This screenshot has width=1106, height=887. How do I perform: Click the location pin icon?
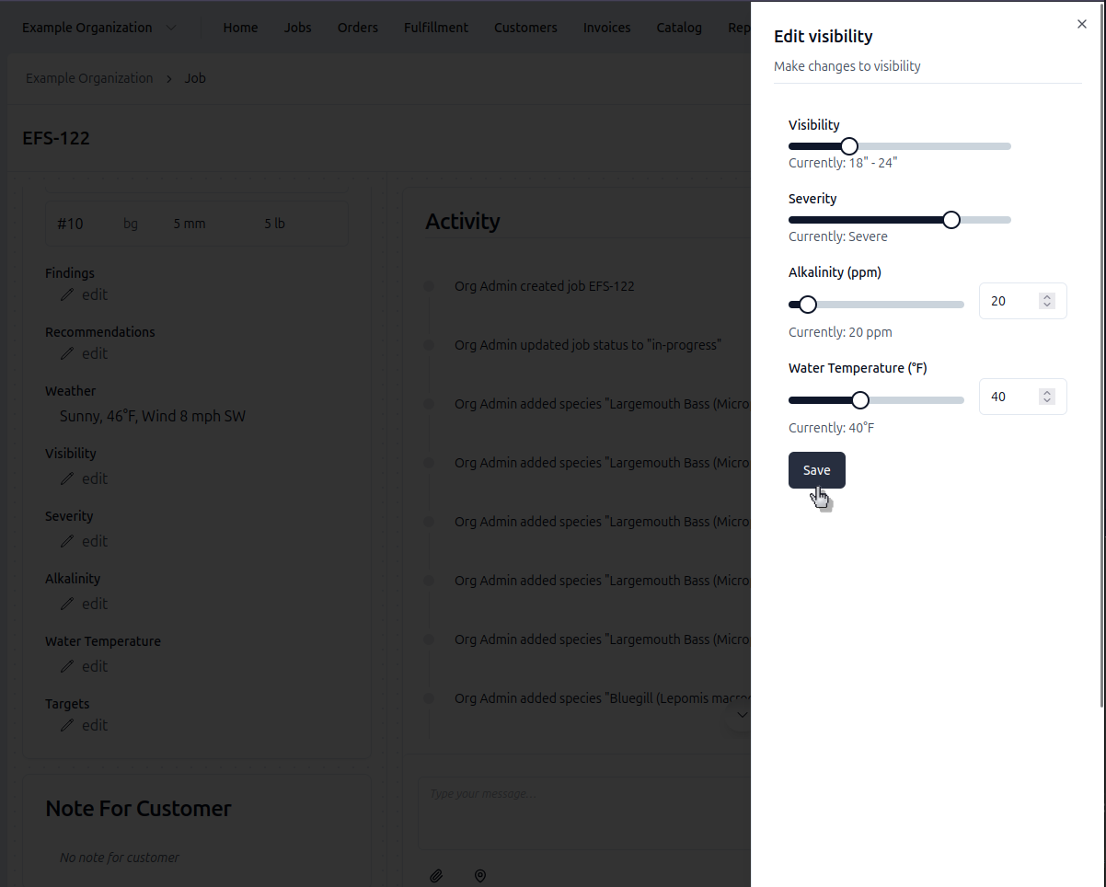pyautogui.click(x=479, y=876)
